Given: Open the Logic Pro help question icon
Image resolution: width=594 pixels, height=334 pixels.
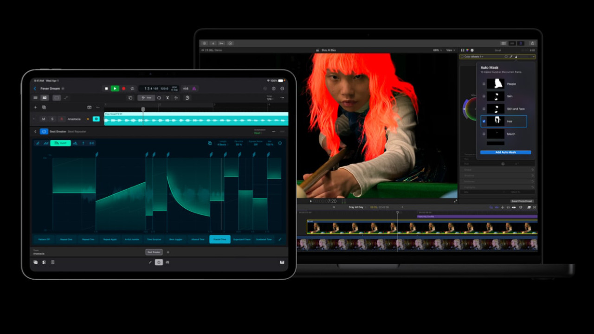Looking at the screenshot, I should pos(274,89).
